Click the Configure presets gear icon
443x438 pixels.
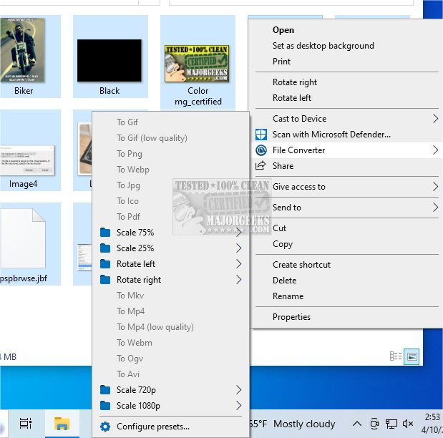coord(105,427)
